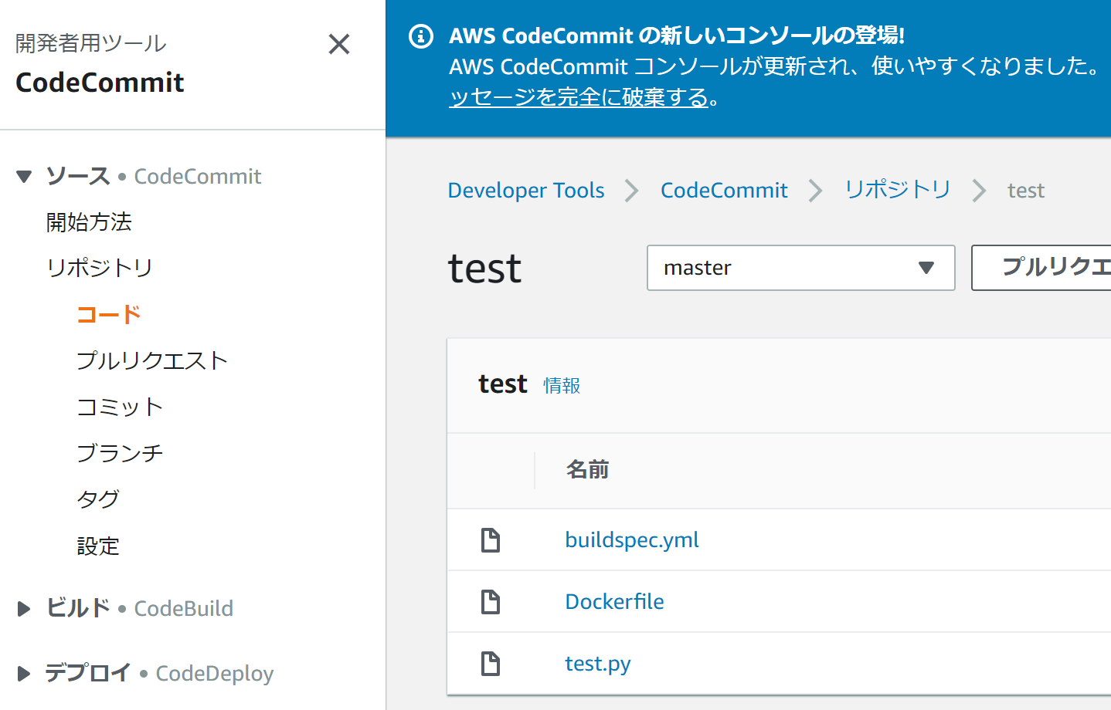Image resolution: width=1111 pixels, height=710 pixels.
Task: Close the CodeCommit navigation sidebar
Action: [338, 44]
